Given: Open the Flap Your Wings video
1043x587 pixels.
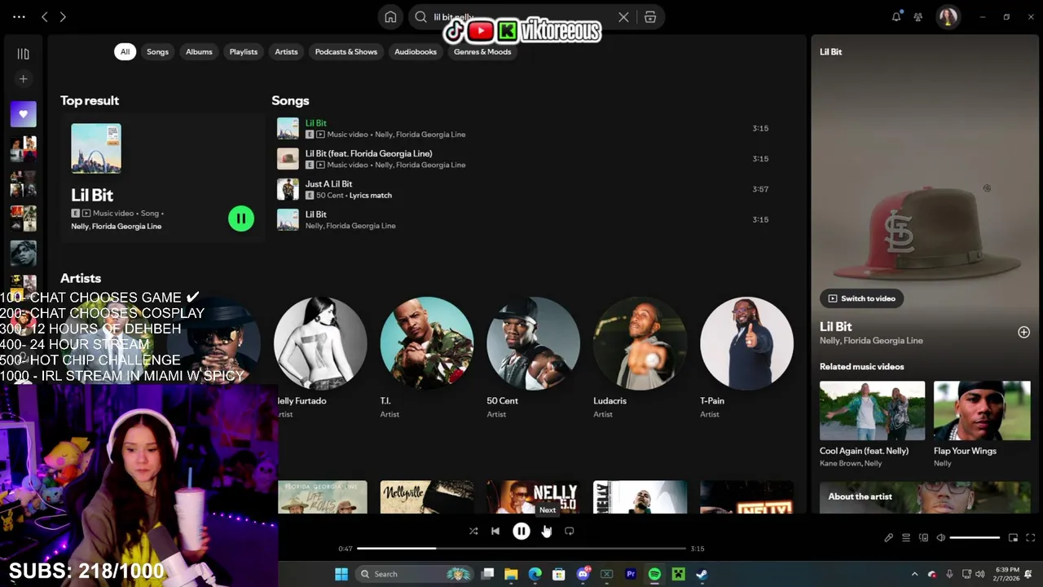Looking at the screenshot, I should pyautogui.click(x=982, y=411).
